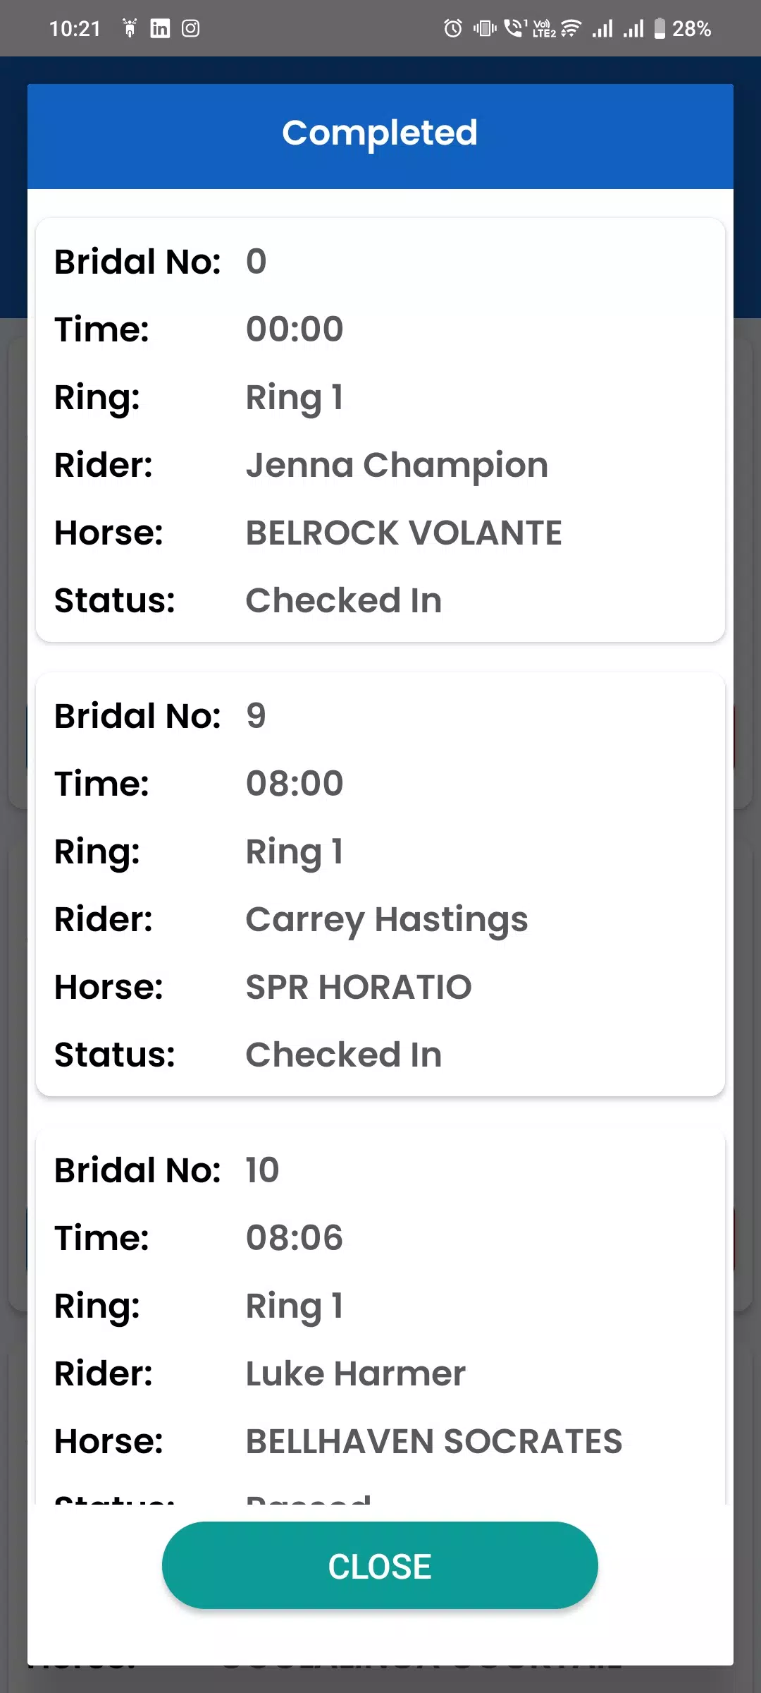Open the Instagram notification icon
The width and height of the screenshot is (761, 1693).
190,28
